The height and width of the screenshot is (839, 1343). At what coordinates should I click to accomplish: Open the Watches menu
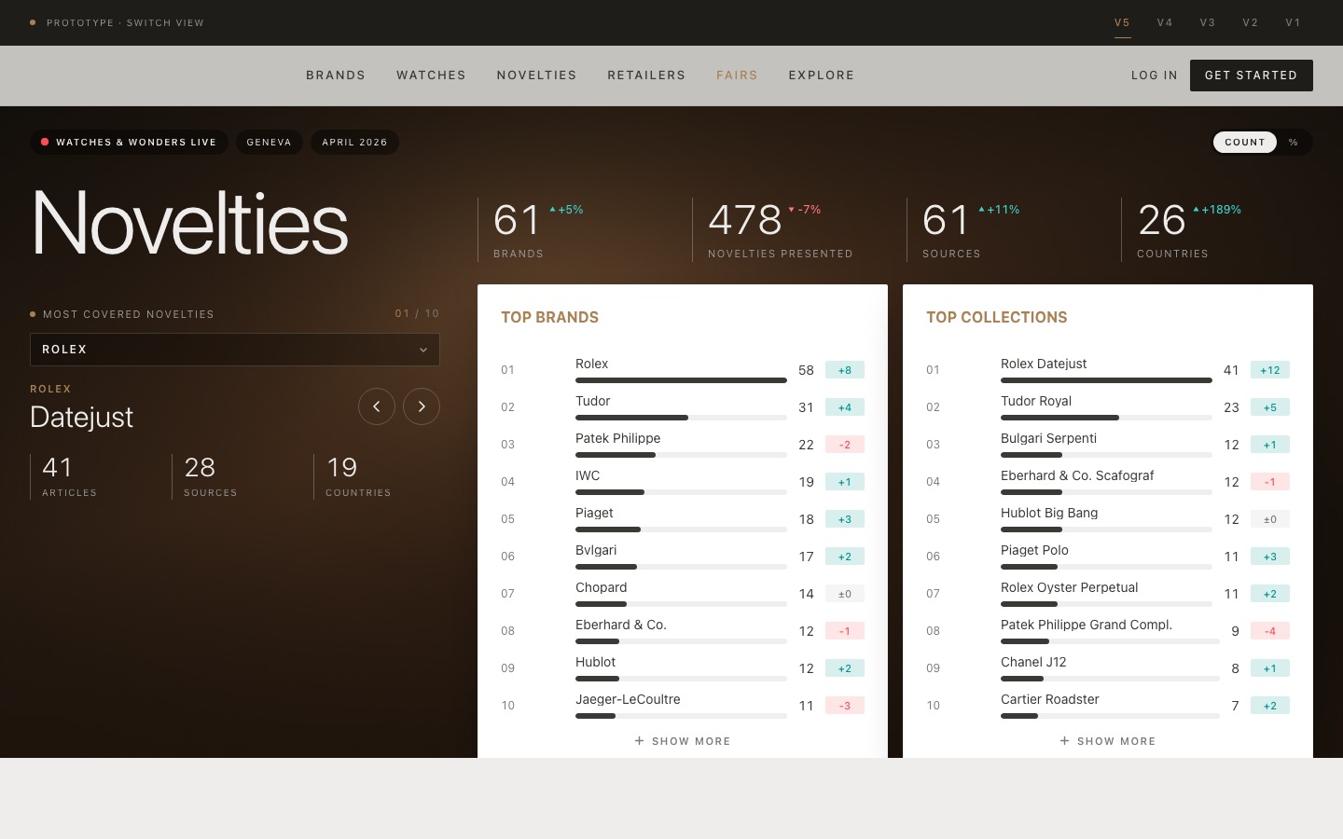(431, 76)
